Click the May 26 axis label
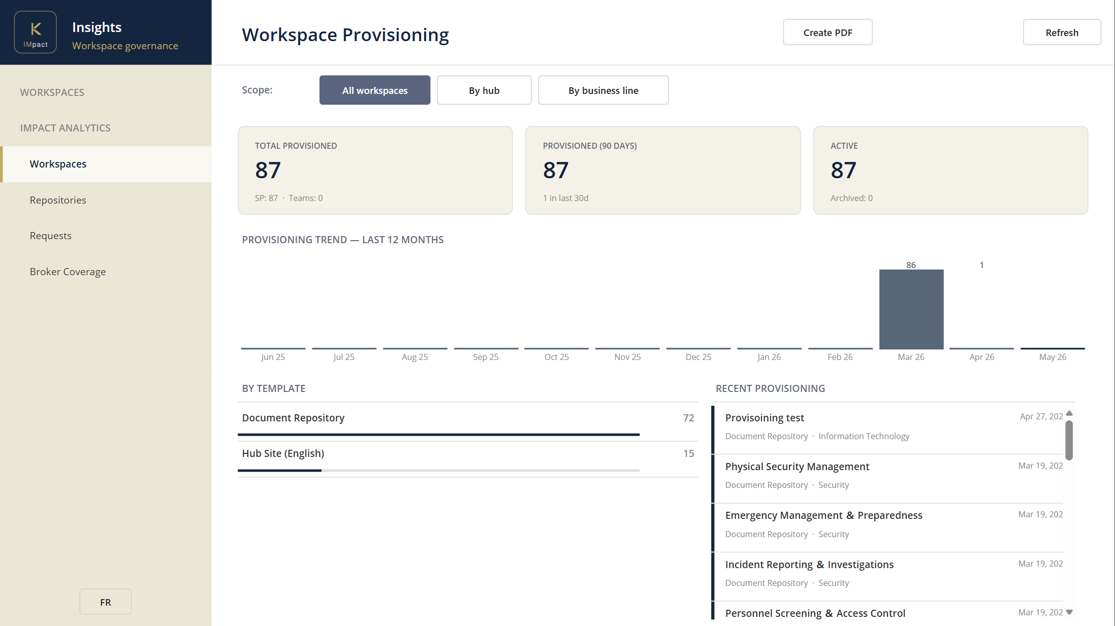The image size is (1115, 626). pos(1053,357)
